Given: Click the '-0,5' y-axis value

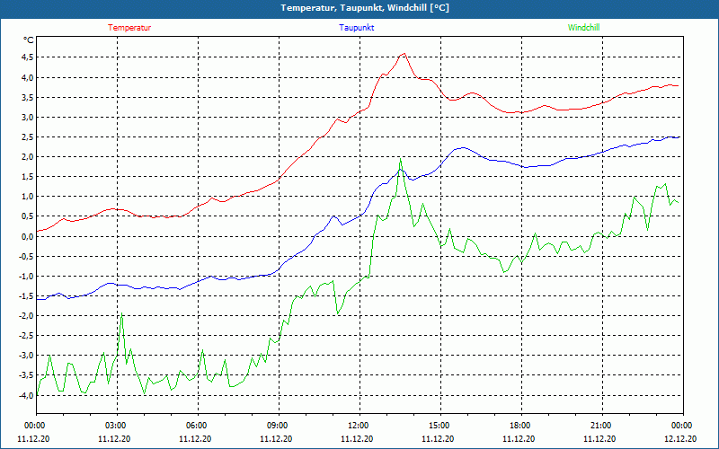Looking at the screenshot, I should point(26,256).
